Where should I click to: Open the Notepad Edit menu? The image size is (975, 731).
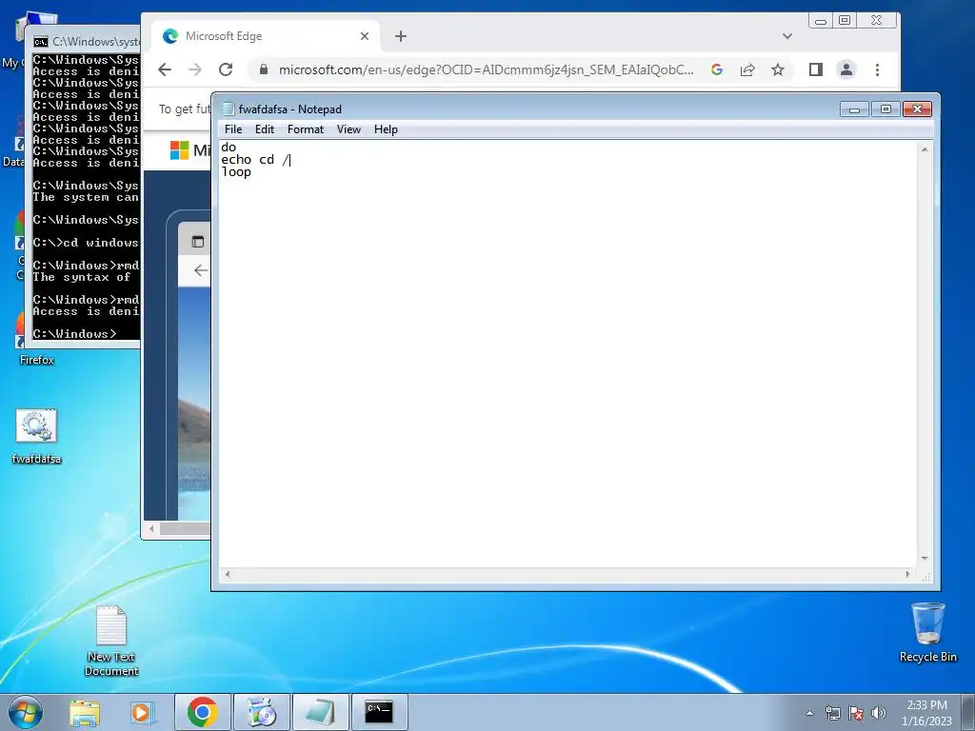(265, 129)
